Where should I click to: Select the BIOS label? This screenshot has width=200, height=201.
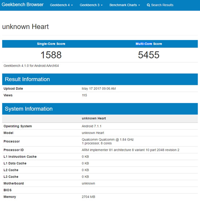coord(8,190)
